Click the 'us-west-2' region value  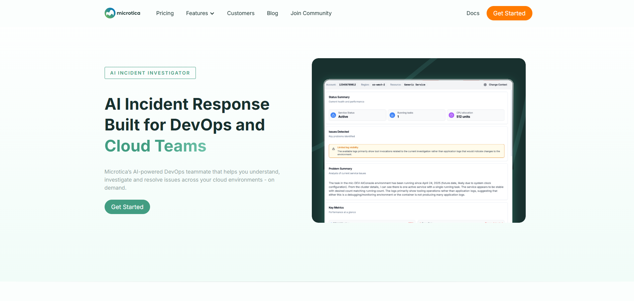379,85
